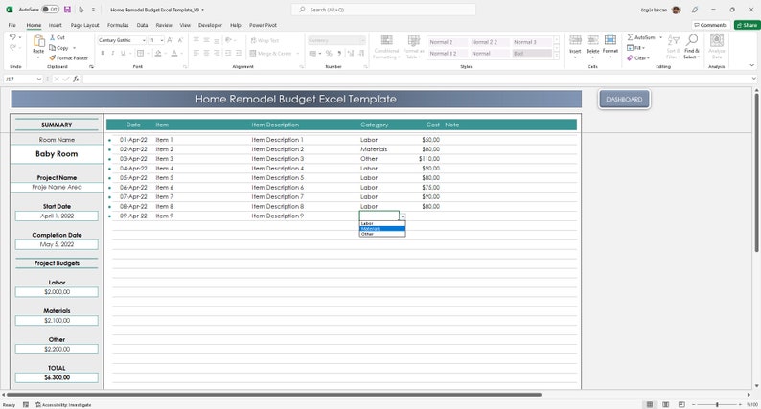761x409 pixels.
Task: Choose Materials from the category list
Action: [x=382, y=229]
